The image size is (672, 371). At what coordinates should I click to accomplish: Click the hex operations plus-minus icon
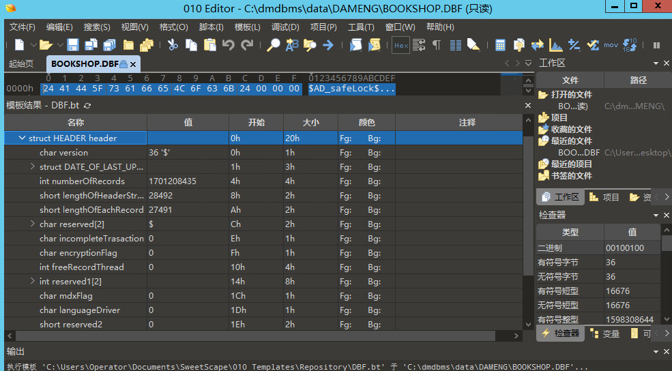(574, 44)
